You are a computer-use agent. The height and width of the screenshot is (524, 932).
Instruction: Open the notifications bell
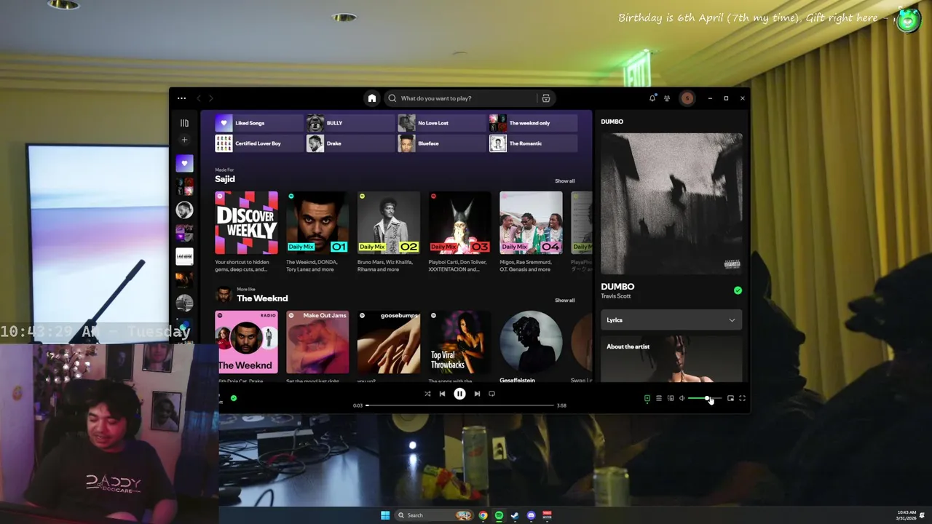(x=652, y=98)
